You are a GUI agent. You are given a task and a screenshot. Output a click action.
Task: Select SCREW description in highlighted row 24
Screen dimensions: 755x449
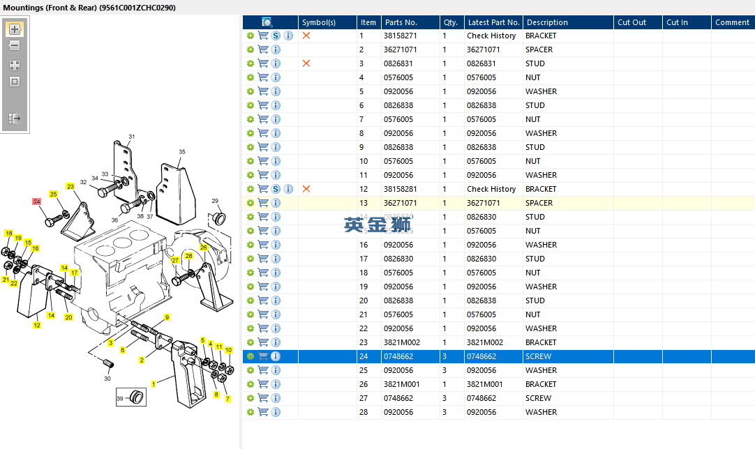(x=538, y=356)
